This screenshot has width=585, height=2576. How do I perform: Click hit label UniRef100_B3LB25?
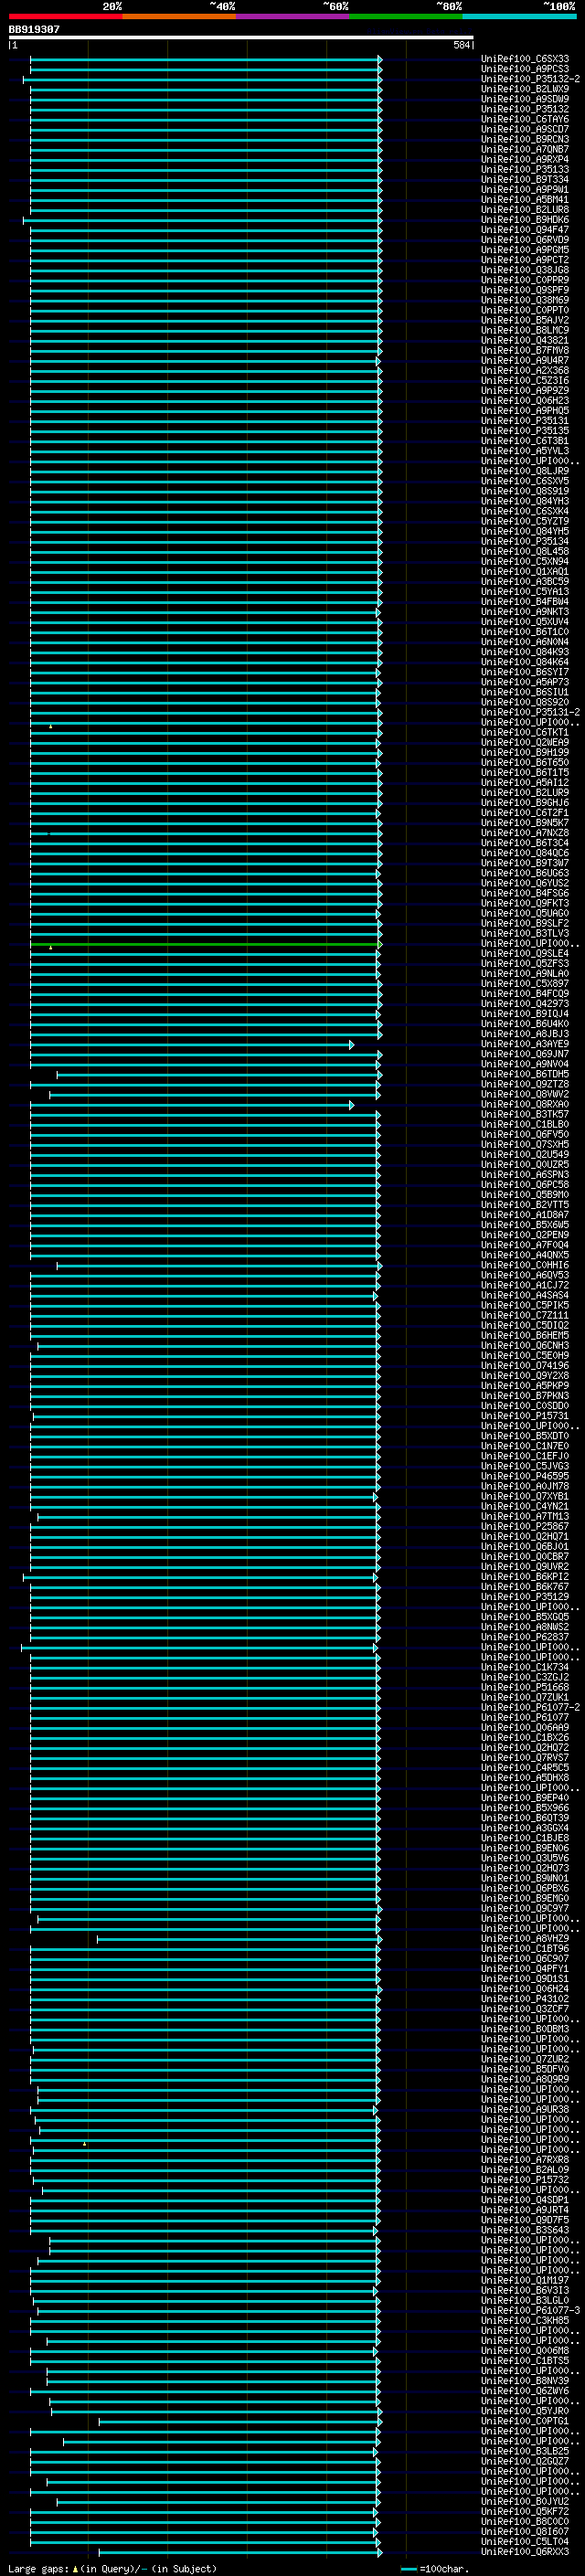pyautogui.click(x=525, y=2452)
